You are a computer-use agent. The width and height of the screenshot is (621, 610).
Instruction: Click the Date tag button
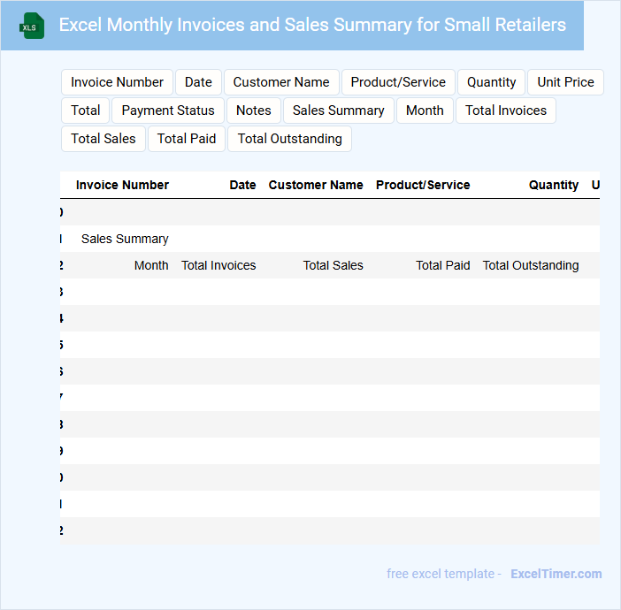click(198, 82)
